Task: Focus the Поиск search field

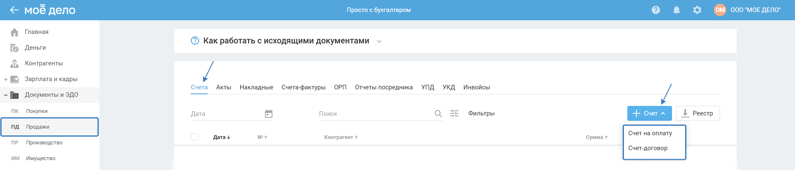Action: coord(375,114)
